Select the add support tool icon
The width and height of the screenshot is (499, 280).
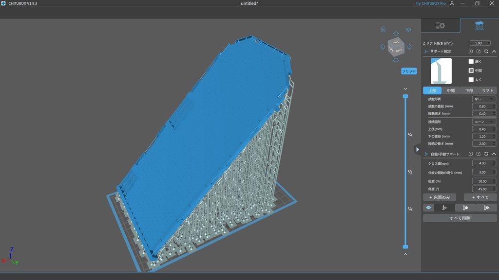pos(444,208)
